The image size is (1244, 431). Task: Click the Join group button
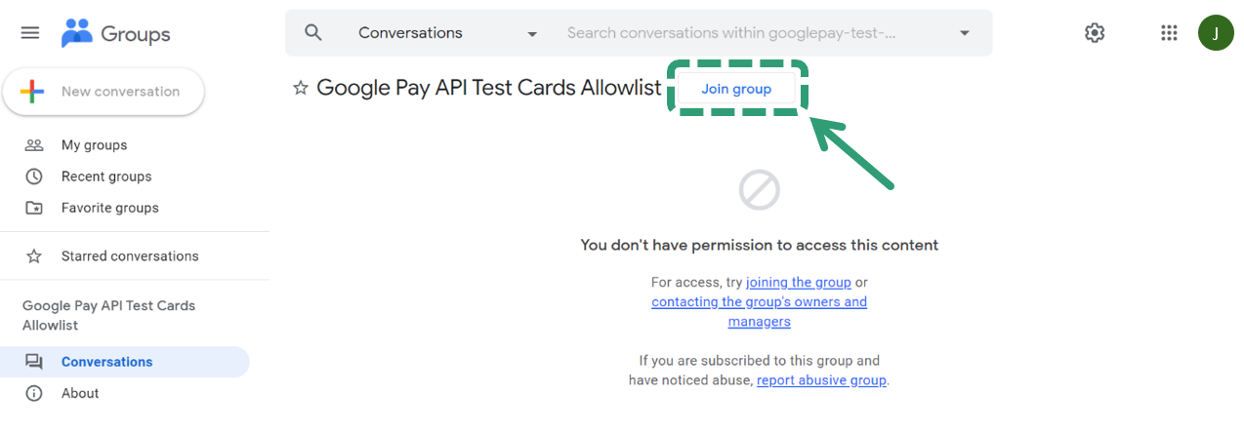tap(736, 89)
